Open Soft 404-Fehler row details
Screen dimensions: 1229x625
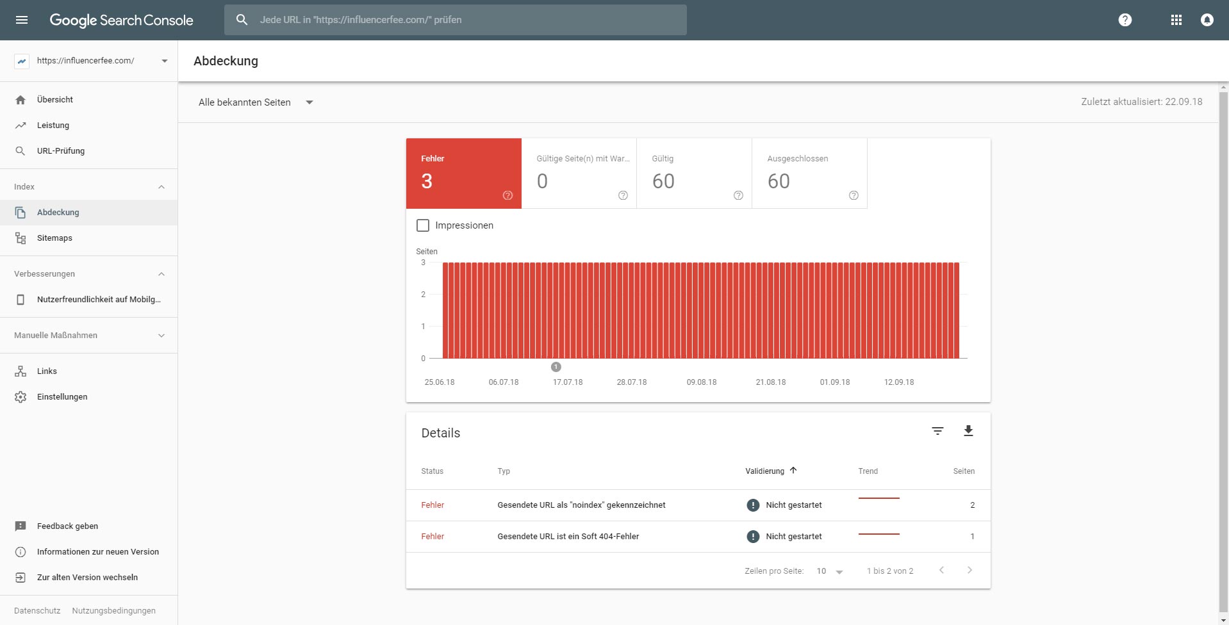(698, 537)
